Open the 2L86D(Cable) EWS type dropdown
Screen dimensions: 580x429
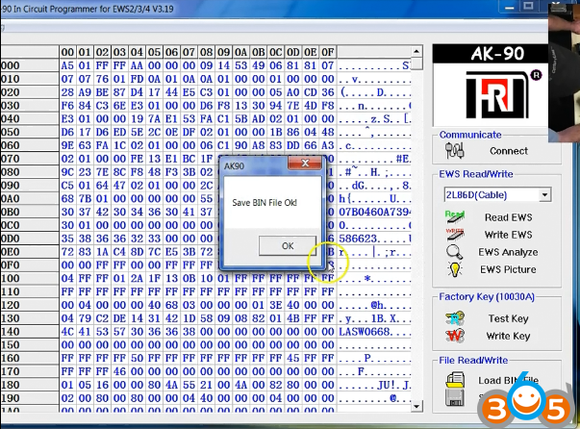tap(544, 195)
